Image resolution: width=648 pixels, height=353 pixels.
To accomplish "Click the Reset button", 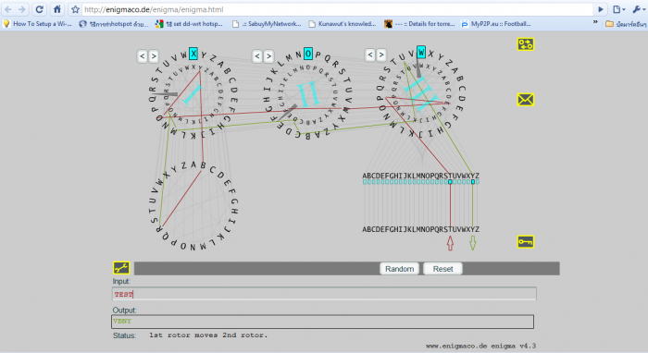I will click(x=442, y=269).
